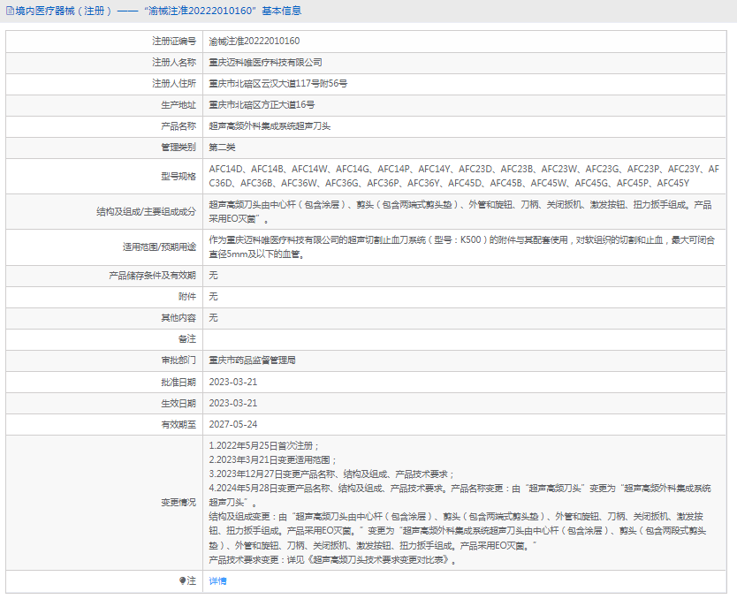Click the 2023-03-21 date in the 批准日期 row
This screenshot has width=737, height=599.
(x=233, y=382)
